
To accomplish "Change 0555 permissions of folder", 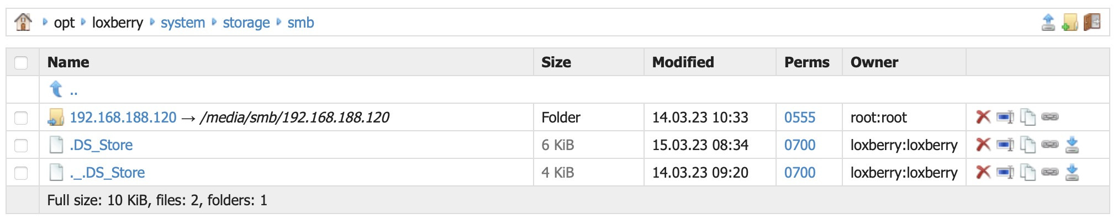I will tap(800, 117).
